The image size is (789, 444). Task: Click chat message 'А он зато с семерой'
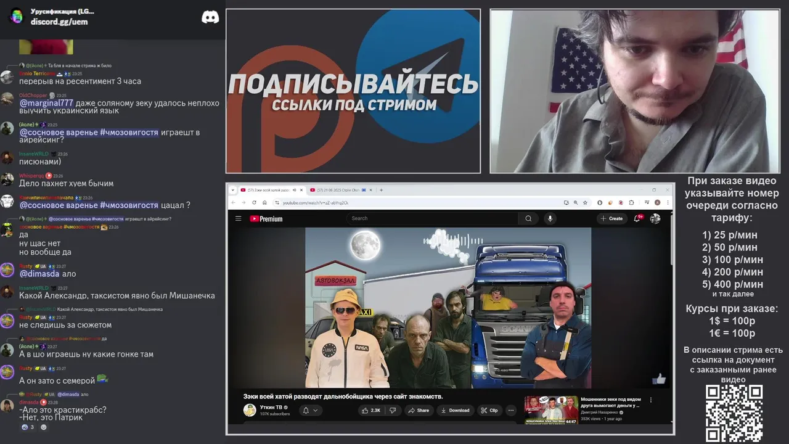[x=63, y=380]
